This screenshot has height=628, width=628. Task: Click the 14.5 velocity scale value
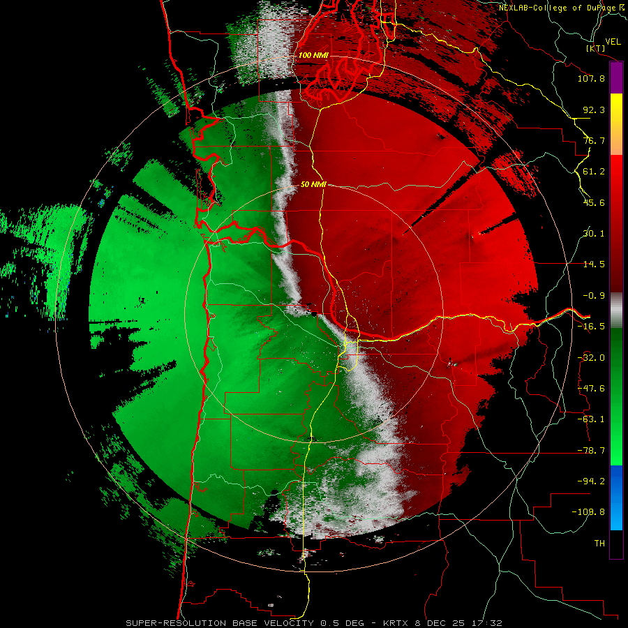(x=594, y=264)
